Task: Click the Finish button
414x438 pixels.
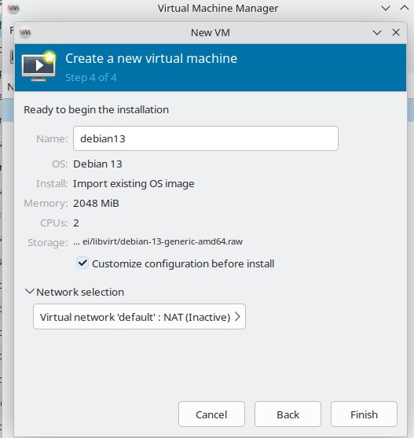Action: 364,414
